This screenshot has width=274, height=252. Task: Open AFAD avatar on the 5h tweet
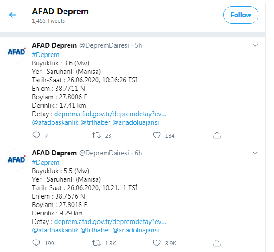pos(17,52)
